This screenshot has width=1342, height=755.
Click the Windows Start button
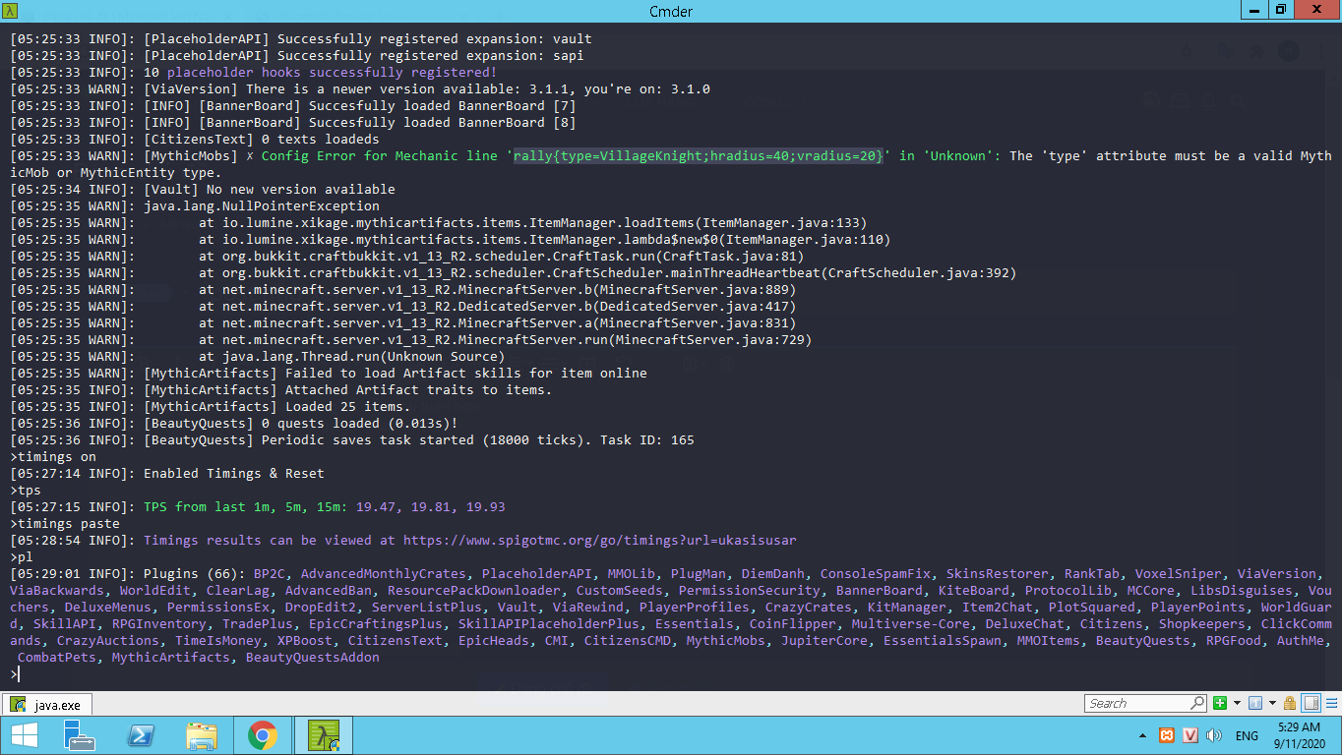24,735
